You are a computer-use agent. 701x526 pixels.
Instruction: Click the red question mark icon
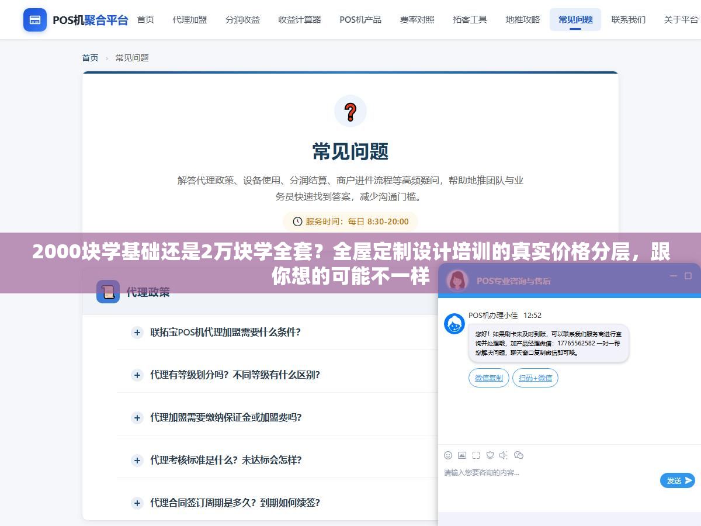pyautogui.click(x=350, y=111)
